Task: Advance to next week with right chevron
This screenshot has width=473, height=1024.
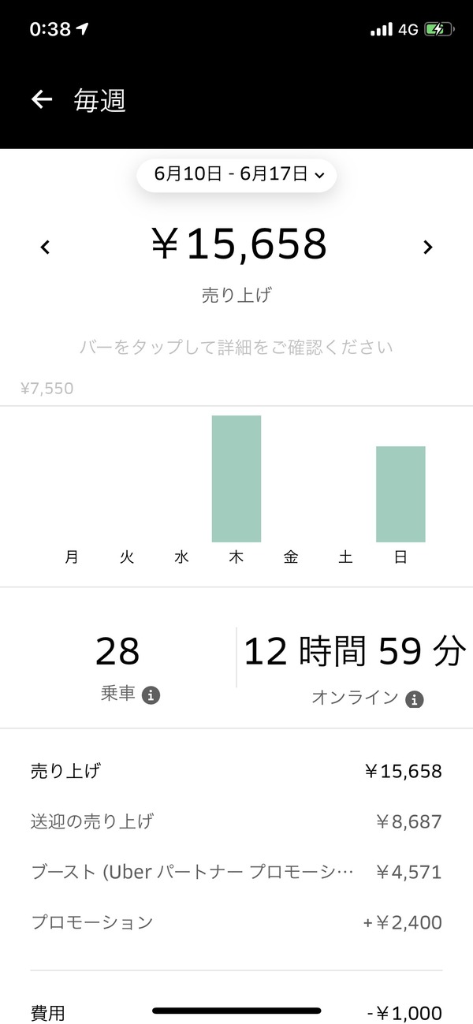Action: click(x=427, y=248)
